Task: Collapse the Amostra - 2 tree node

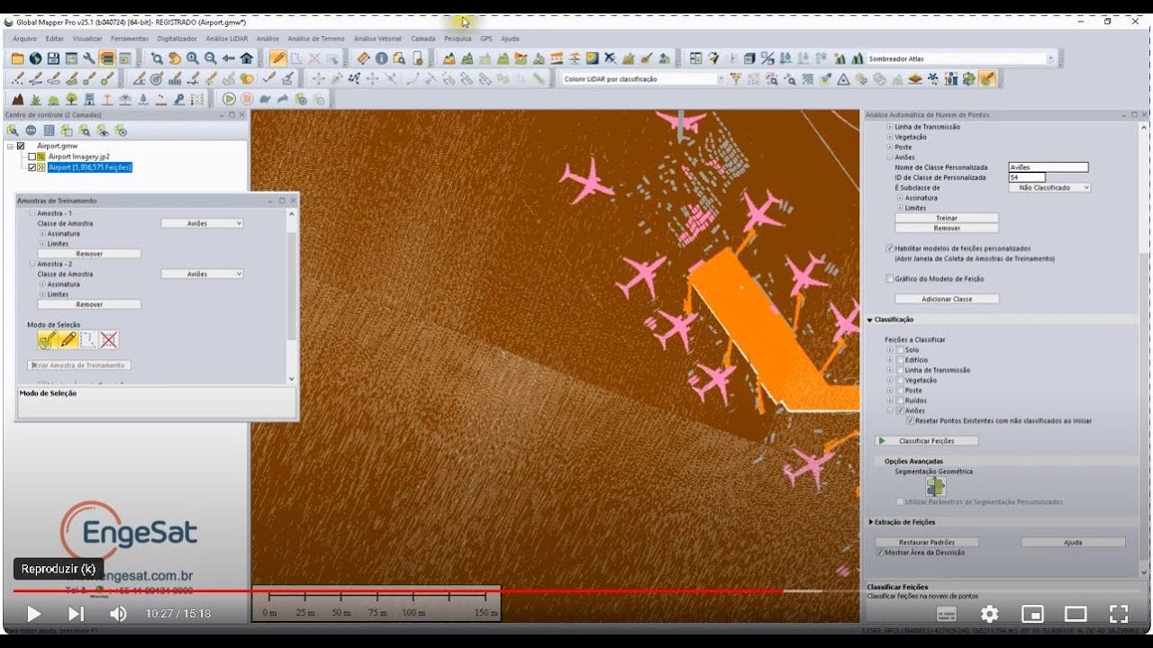Action: [32, 264]
